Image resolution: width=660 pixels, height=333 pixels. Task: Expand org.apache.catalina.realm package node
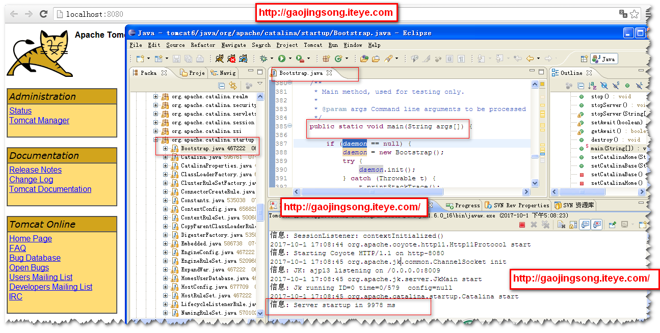point(156,96)
